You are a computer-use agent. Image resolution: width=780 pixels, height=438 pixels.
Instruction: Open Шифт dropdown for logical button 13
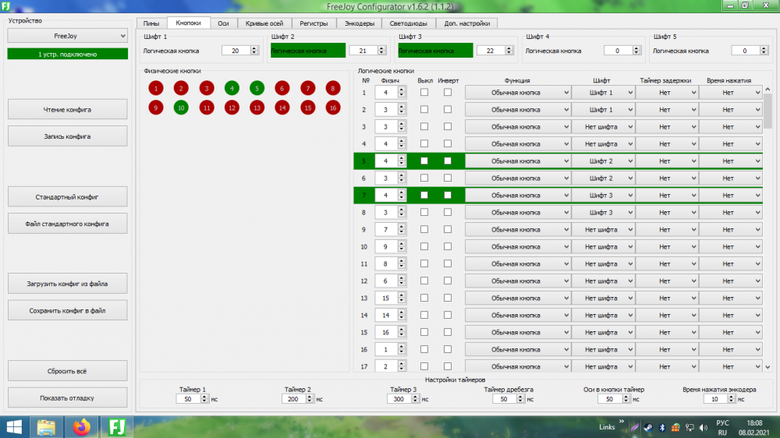coord(603,298)
